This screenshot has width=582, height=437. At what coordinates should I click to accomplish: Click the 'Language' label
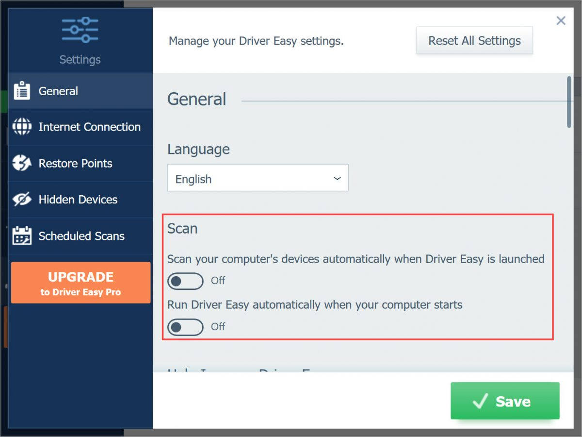(198, 149)
